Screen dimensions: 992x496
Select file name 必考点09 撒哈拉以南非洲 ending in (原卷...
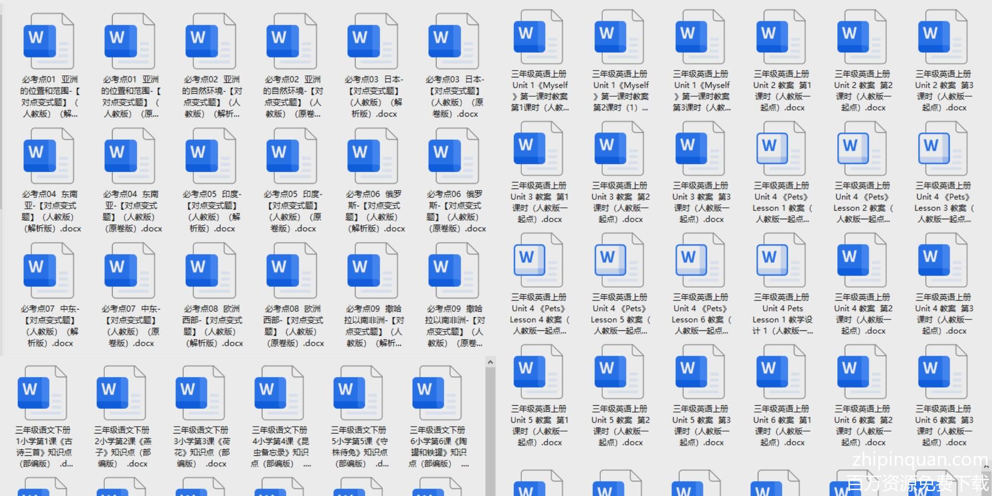[454, 326]
